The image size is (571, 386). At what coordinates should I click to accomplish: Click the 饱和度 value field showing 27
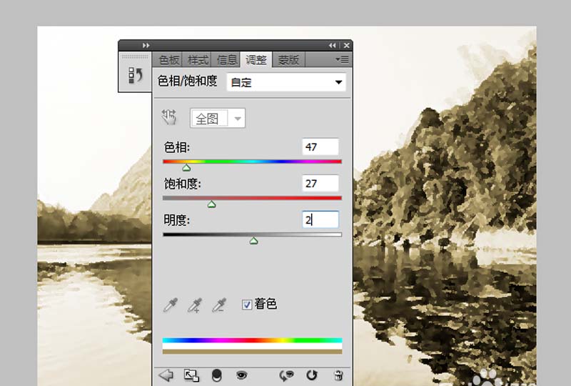pyautogui.click(x=320, y=184)
